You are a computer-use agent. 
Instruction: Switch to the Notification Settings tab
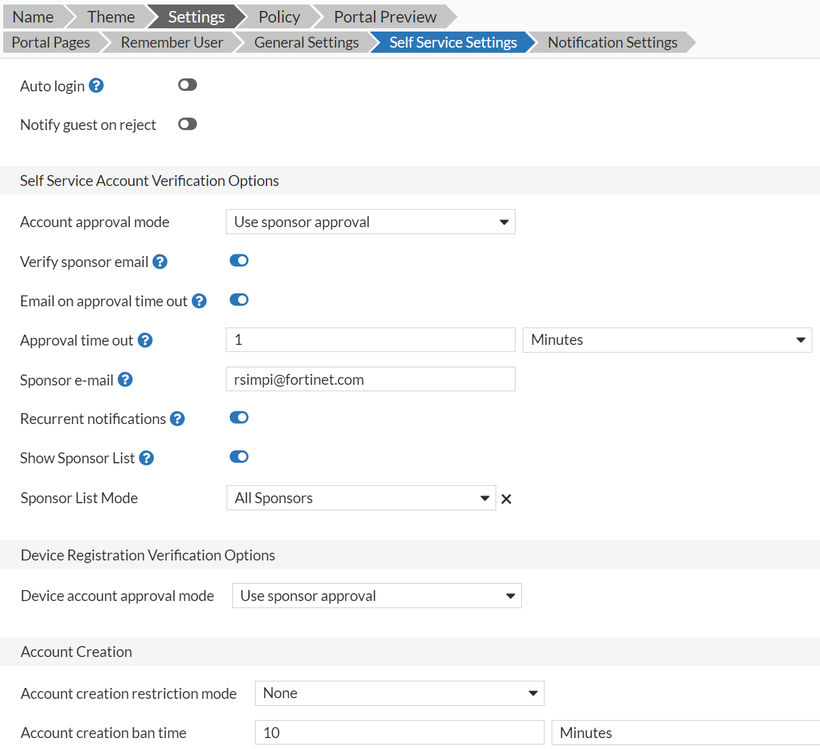[612, 42]
